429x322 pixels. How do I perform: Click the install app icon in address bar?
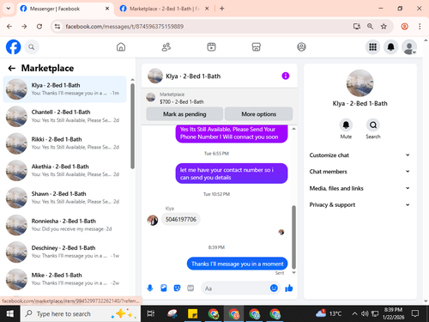357,27
